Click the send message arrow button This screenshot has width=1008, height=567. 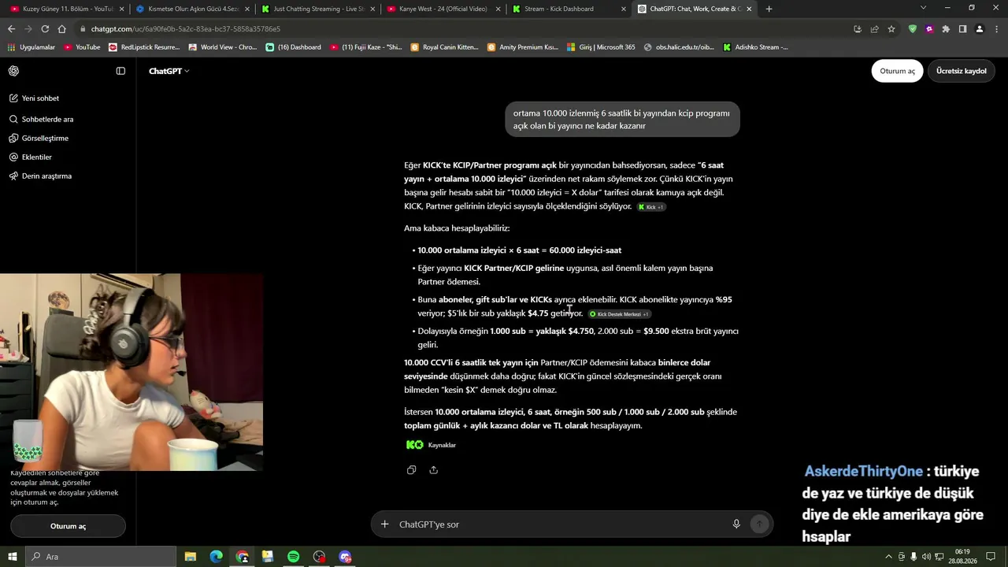click(x=759, y=524)
